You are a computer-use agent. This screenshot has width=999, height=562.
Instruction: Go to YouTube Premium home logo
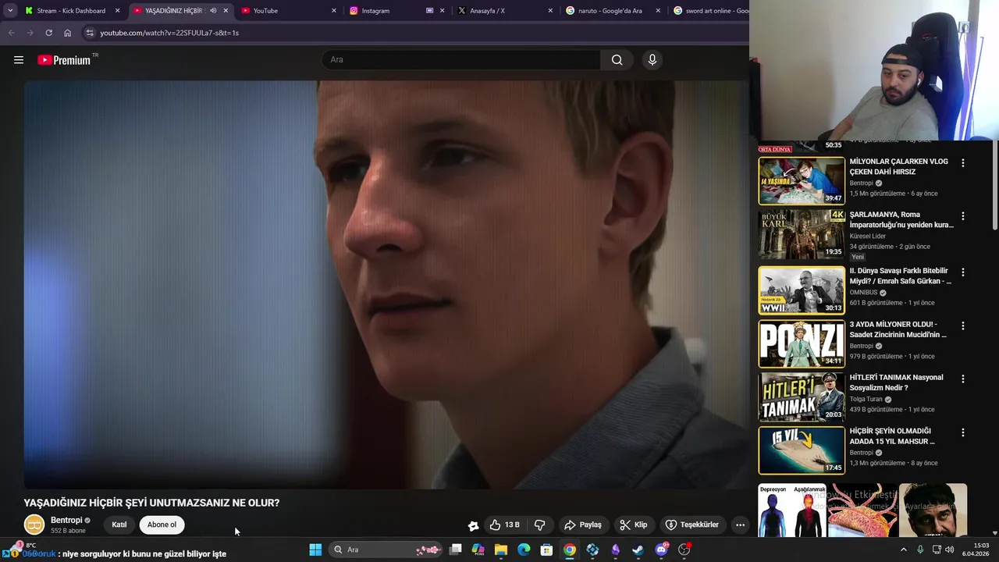[64, 60]
